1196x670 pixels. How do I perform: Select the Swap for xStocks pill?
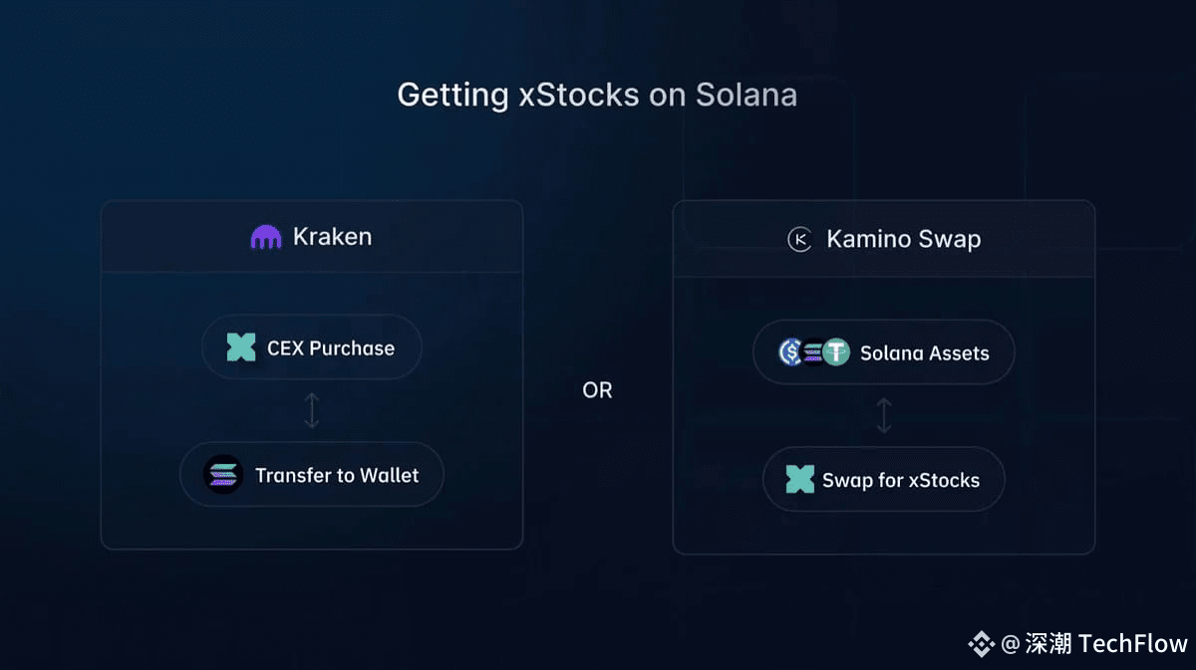coord(884,480)
